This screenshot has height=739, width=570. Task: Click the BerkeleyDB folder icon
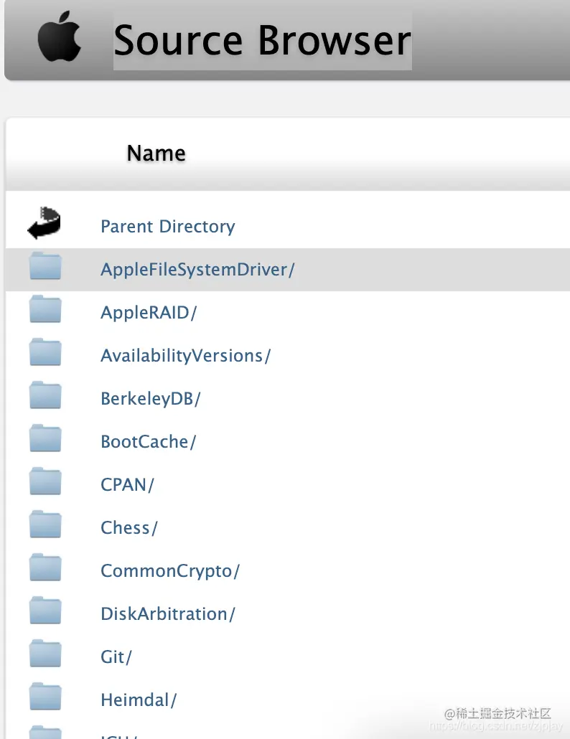coord(45,395)
